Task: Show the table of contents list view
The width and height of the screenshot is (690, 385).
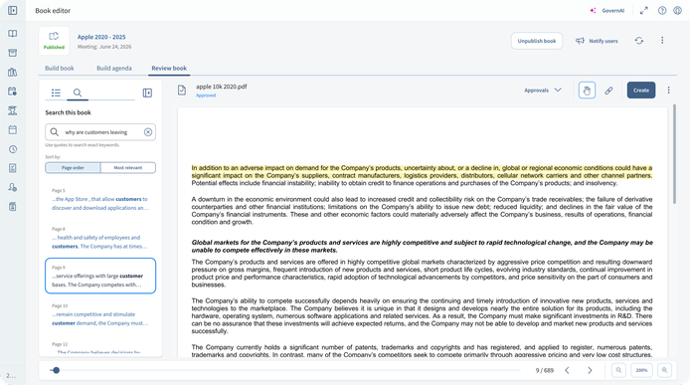Action: click(56, 93)
